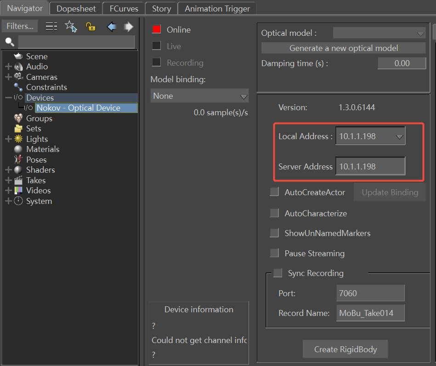This screenshot has height=366, width=436.
Task: Click the Constraints icon
Action: coord(18,87)
